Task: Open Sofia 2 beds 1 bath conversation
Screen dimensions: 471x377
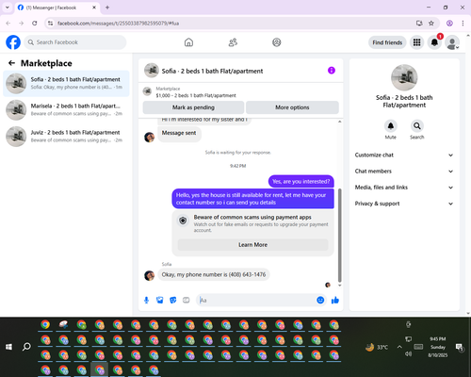Action: 66,83
